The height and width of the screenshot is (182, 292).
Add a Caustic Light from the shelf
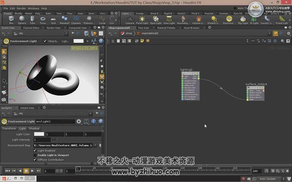267,20
